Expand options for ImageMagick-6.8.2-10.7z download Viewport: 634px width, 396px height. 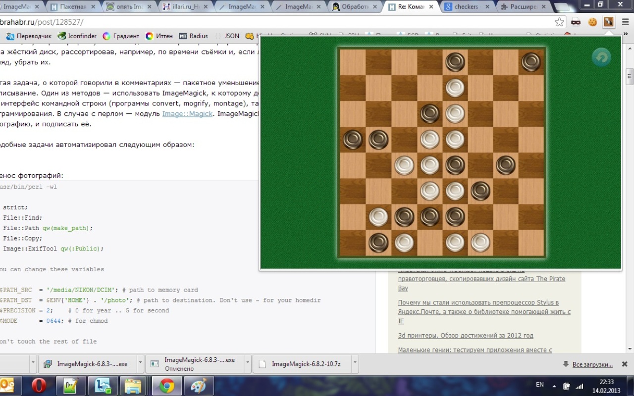click(355, 364)
